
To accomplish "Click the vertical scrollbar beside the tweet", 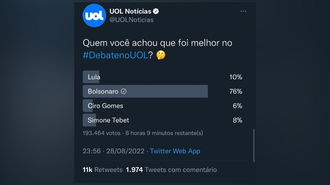I will click(x=254, y=146).
